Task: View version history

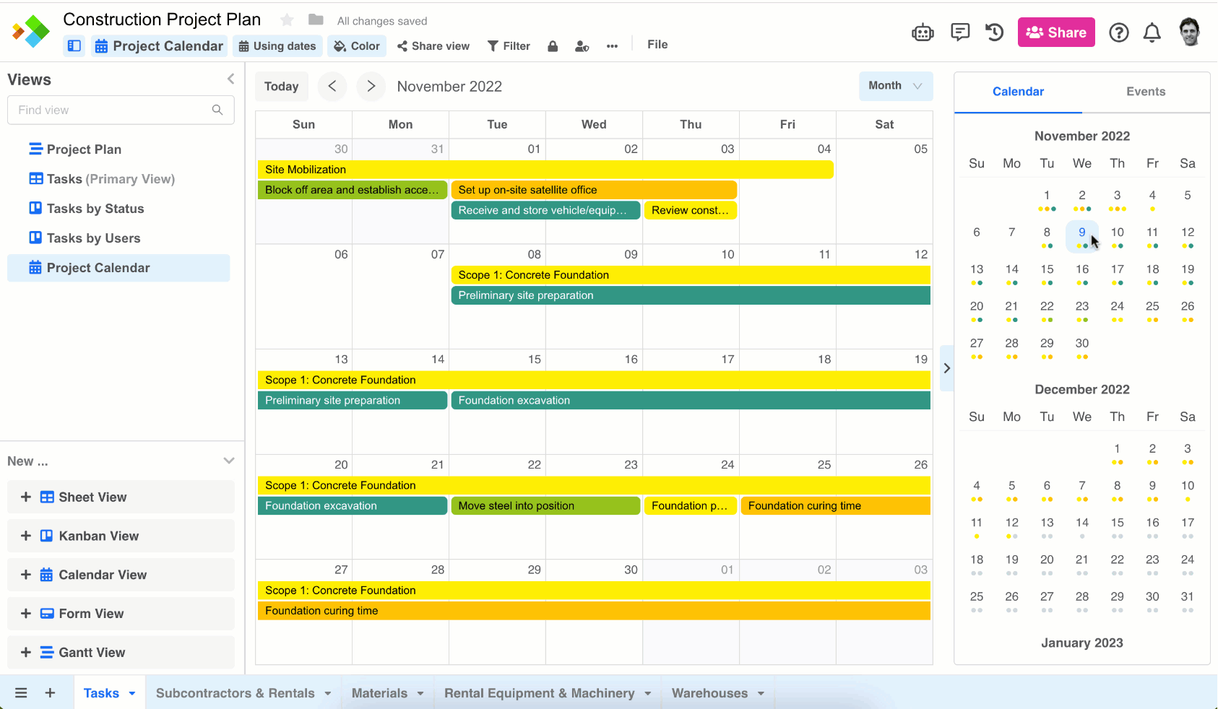Action: 994,32
